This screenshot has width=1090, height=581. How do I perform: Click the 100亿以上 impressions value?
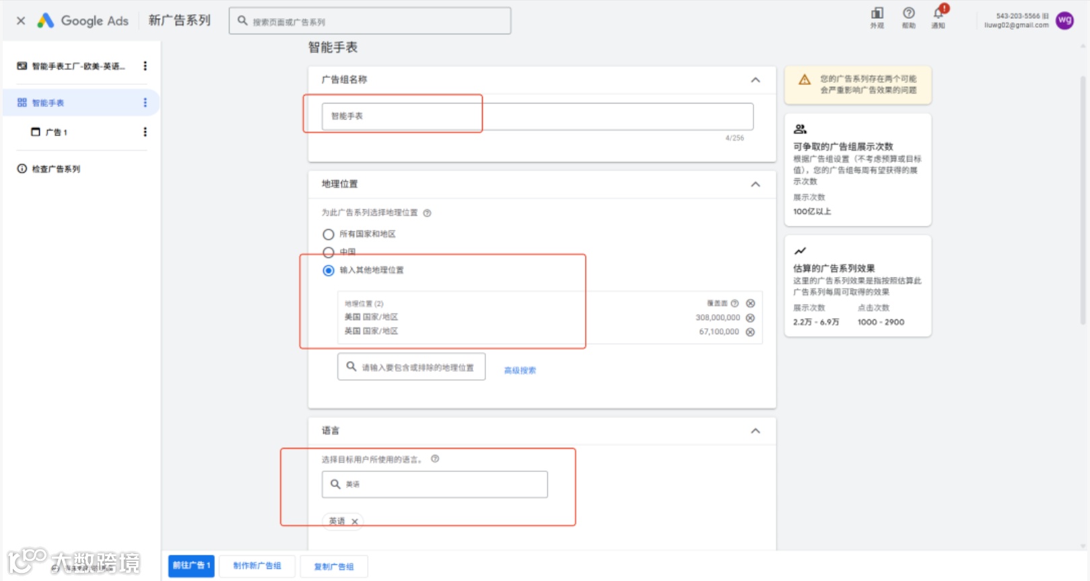tap(812, 212)
